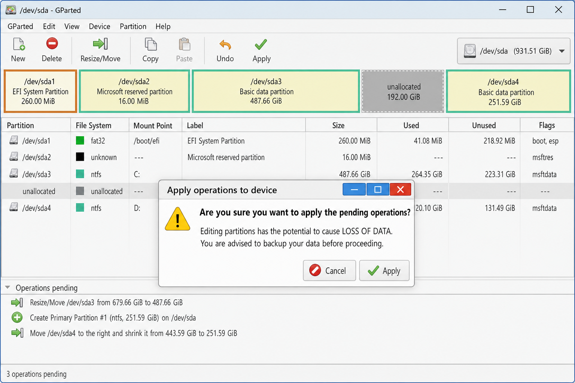Click the unknown filesystem black swatch
The height and width of the screenshot is (383, 575).
click(80, 157)
